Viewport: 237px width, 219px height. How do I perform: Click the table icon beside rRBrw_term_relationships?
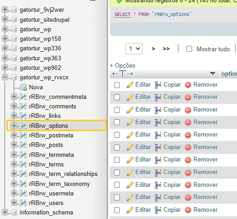(23, 174)
